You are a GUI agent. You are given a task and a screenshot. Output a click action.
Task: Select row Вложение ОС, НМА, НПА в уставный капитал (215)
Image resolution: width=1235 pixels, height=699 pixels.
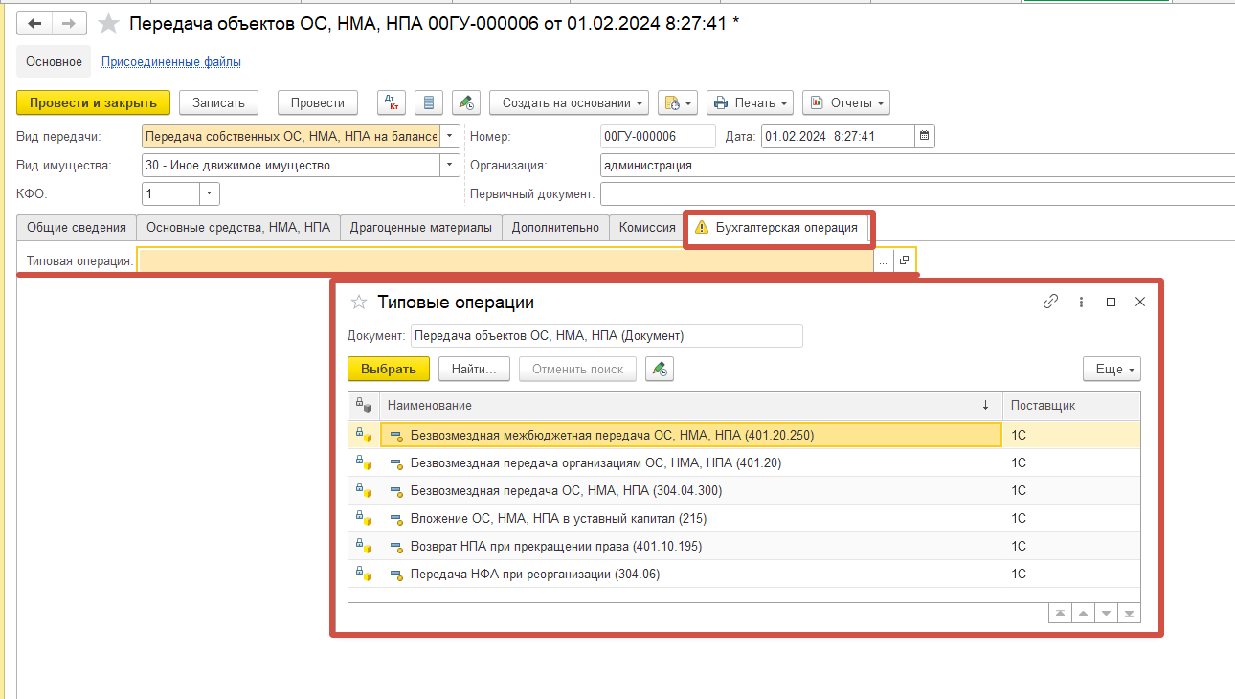point(744,518)
